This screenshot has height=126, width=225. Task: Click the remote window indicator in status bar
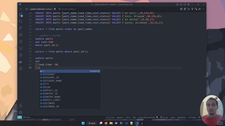(20, 117)
